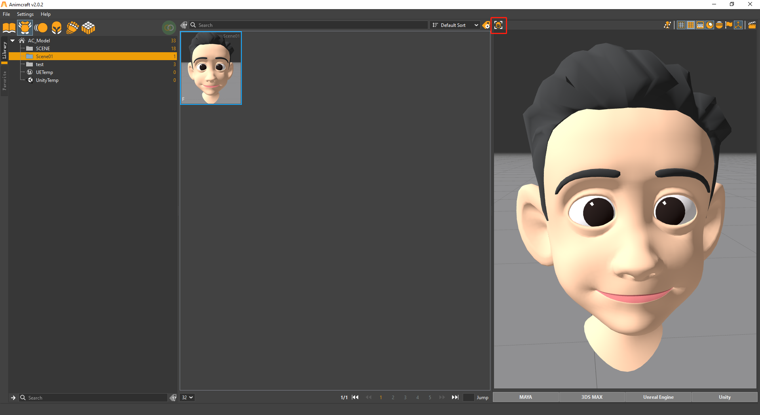Screen dimensions: 760x415
Task: Send to 3DS MAX button
Action: point(592,397)
